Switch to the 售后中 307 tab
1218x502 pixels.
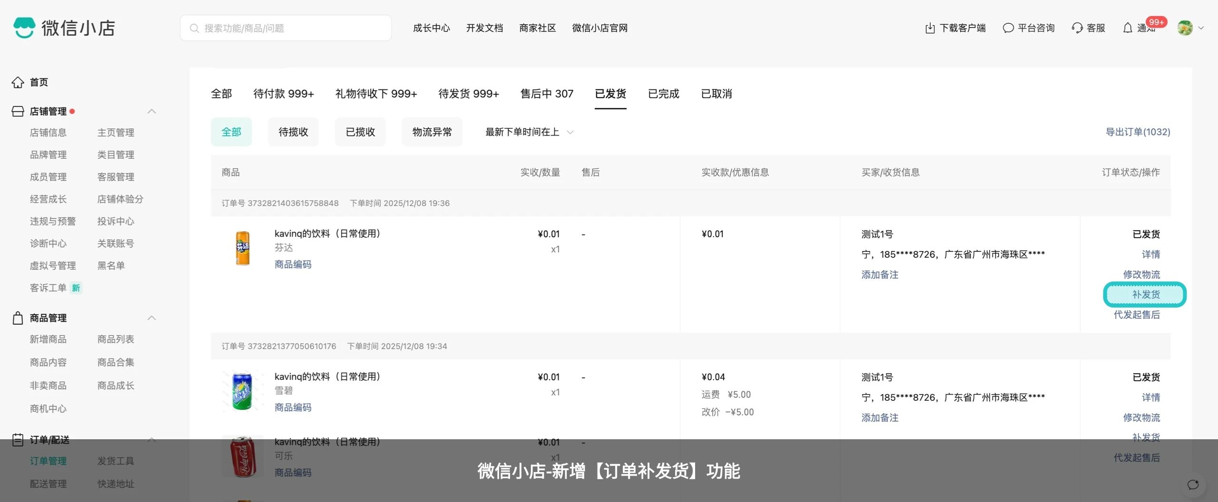(547, 94)
